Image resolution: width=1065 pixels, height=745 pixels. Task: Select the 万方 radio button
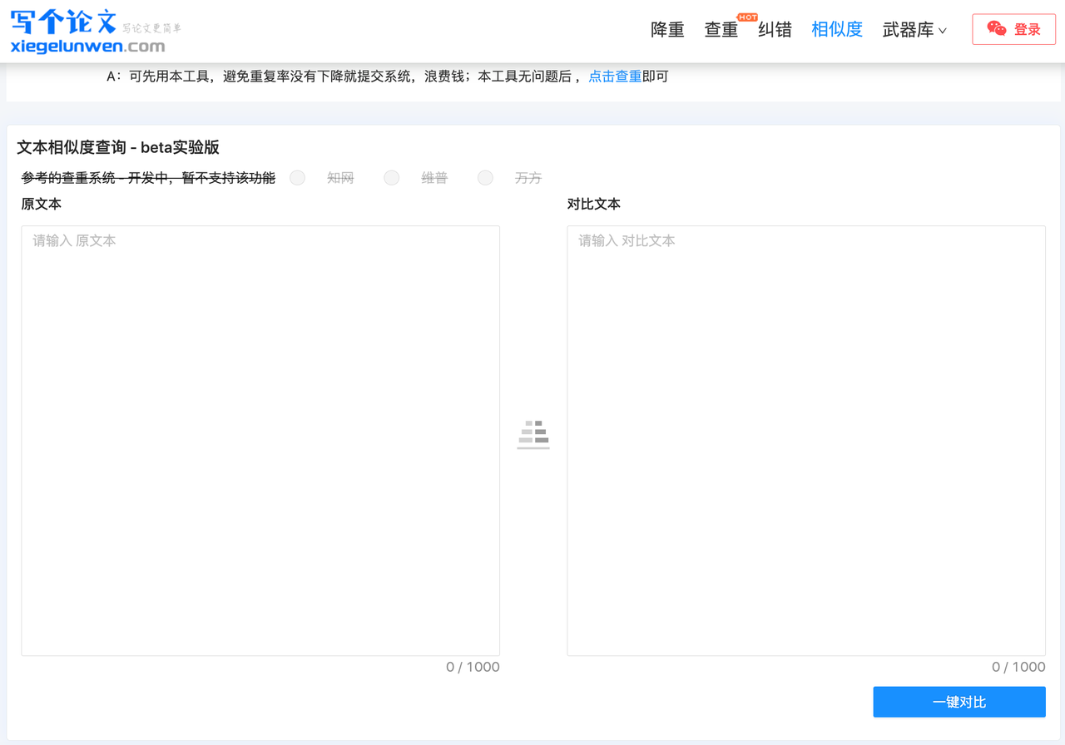[485, 177]
